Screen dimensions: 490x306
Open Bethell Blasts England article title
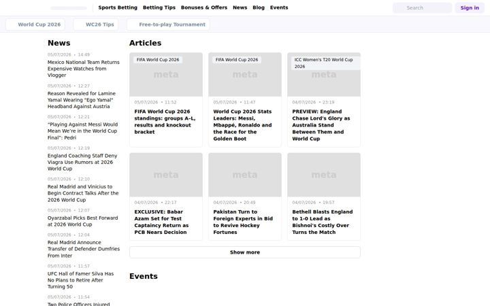click(322, 222)
